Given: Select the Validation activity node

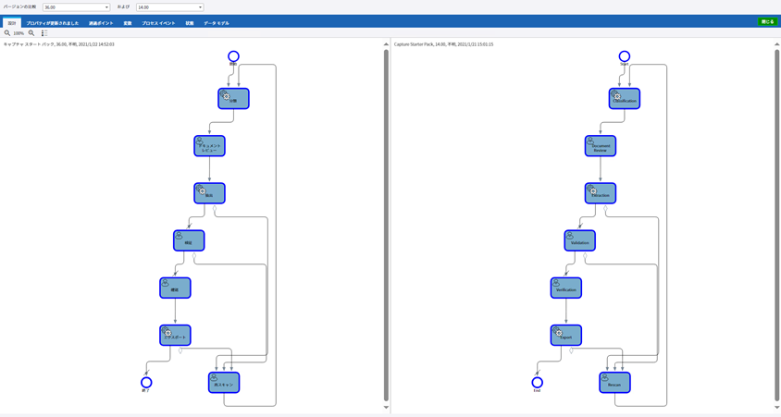Looking at the screenshot, I should pos(580,240).
